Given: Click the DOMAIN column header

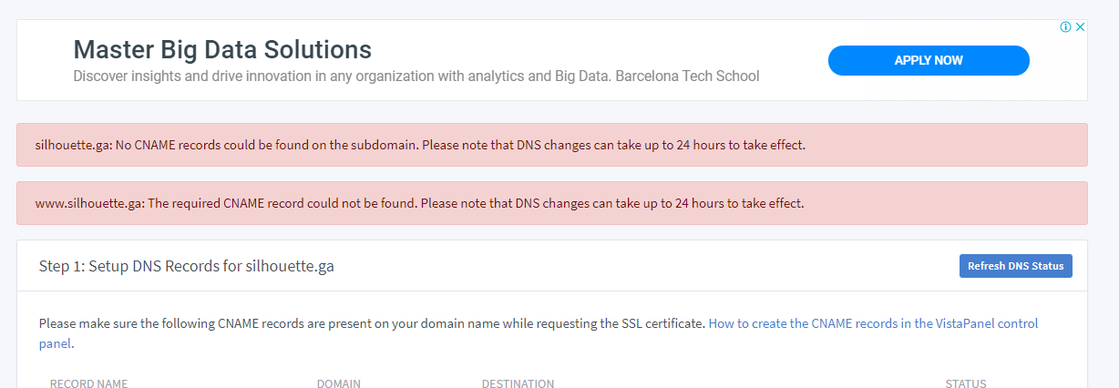Looking at the screenshot, I should click(x=338, y=383).
